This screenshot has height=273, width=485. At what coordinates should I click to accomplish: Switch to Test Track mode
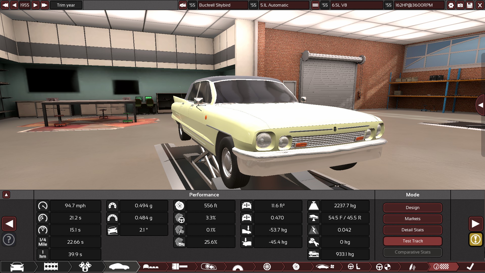[413, 241]
